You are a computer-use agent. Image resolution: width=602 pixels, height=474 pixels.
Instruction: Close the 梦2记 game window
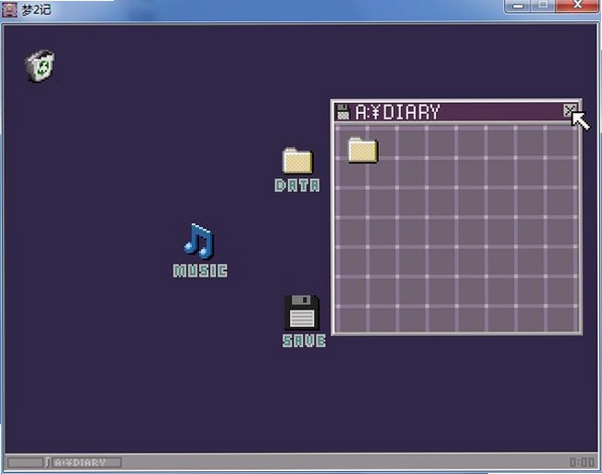(577, 6)
